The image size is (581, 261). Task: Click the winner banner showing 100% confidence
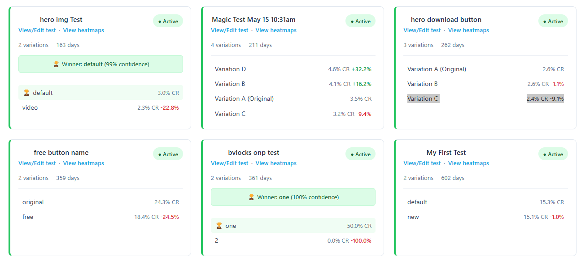pos(293,197)
